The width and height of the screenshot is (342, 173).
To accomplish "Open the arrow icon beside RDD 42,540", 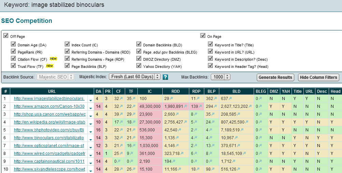I will (x=179, y=130).
